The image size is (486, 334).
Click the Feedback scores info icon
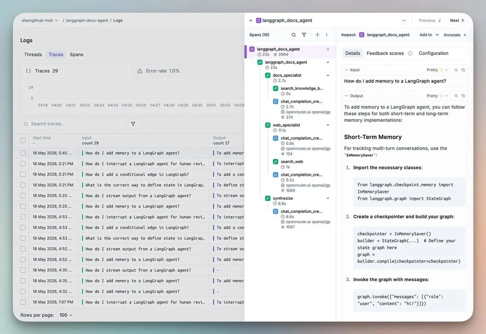click(x=410, y=53)
